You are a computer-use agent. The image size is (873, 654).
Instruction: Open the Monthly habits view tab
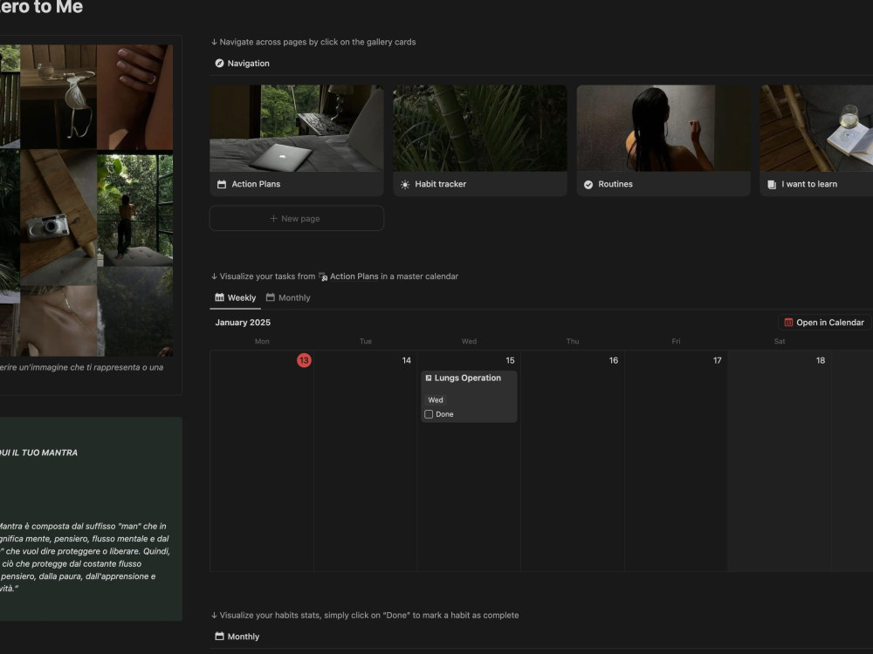[237, 637]
